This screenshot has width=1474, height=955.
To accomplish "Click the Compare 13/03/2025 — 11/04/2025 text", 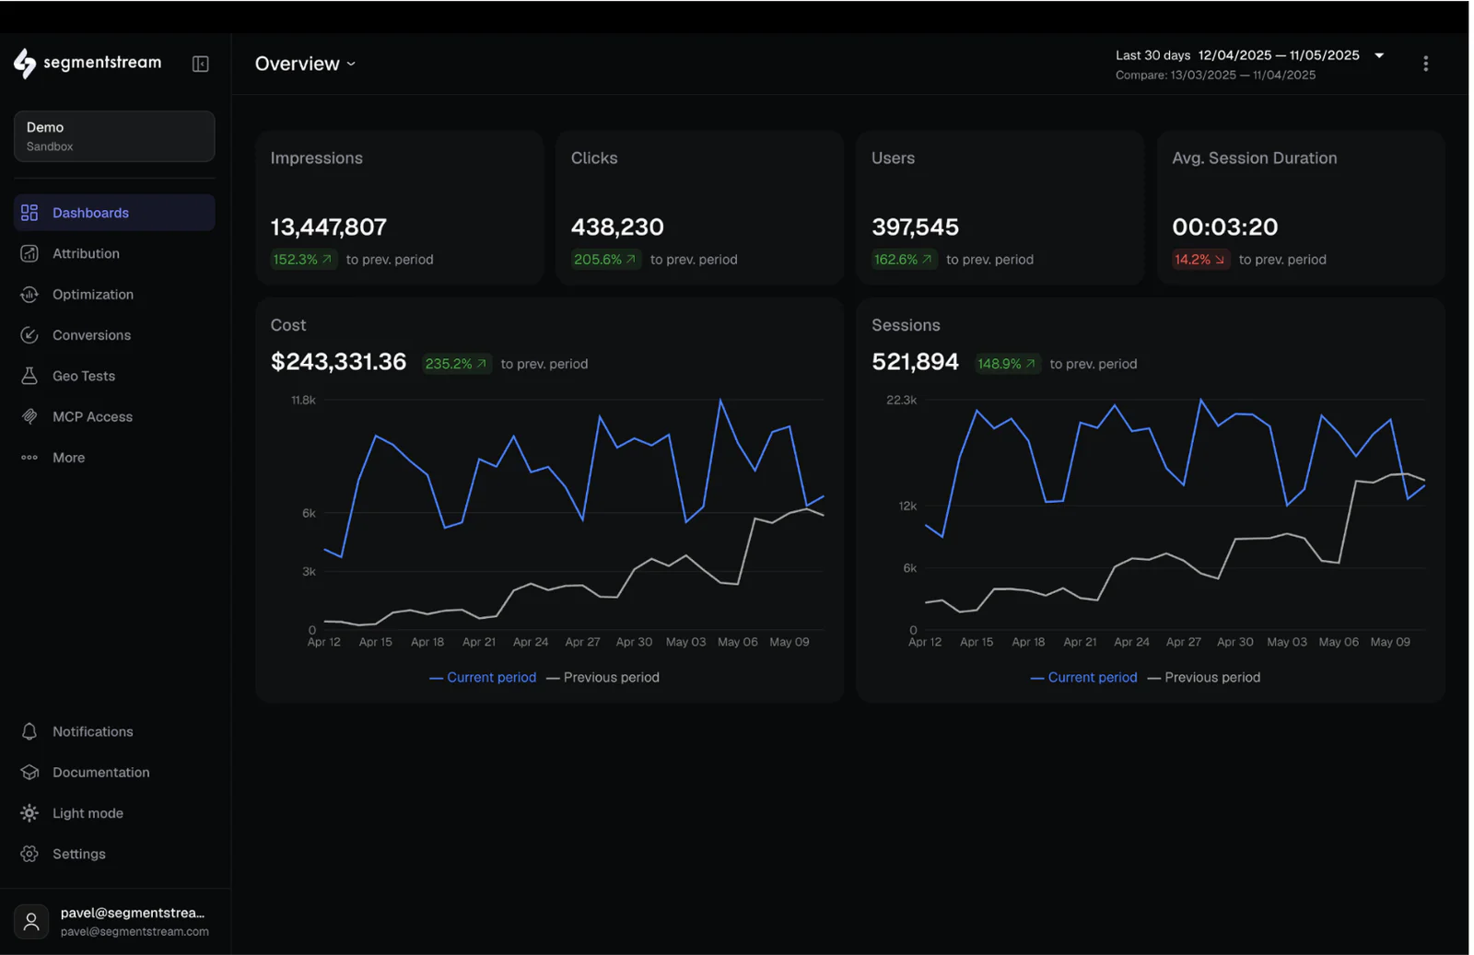I will [1215, 76].
